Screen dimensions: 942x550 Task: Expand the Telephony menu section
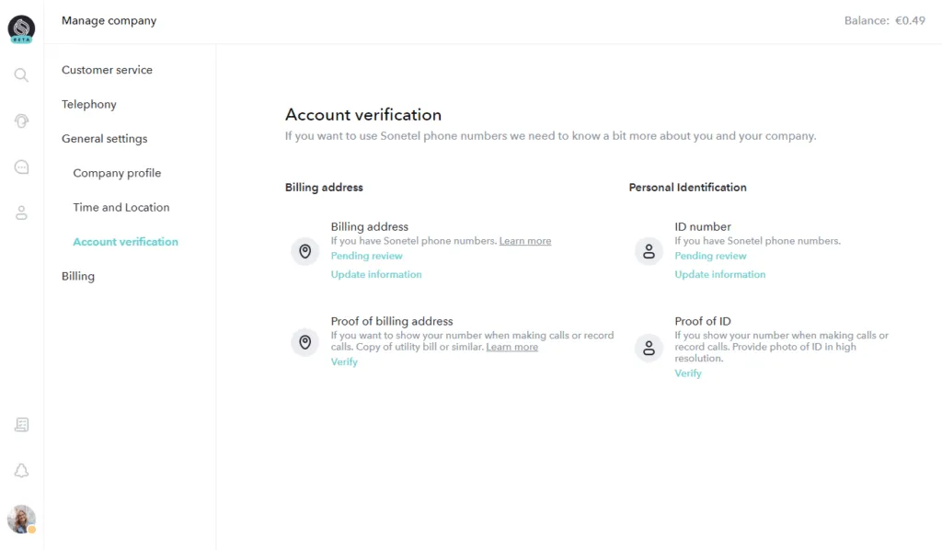89,104
